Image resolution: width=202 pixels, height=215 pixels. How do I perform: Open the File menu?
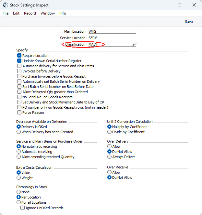6,13
